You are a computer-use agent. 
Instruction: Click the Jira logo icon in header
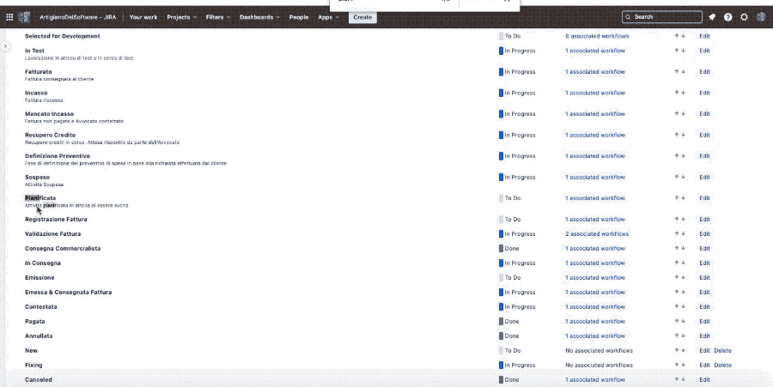(25, 17)
